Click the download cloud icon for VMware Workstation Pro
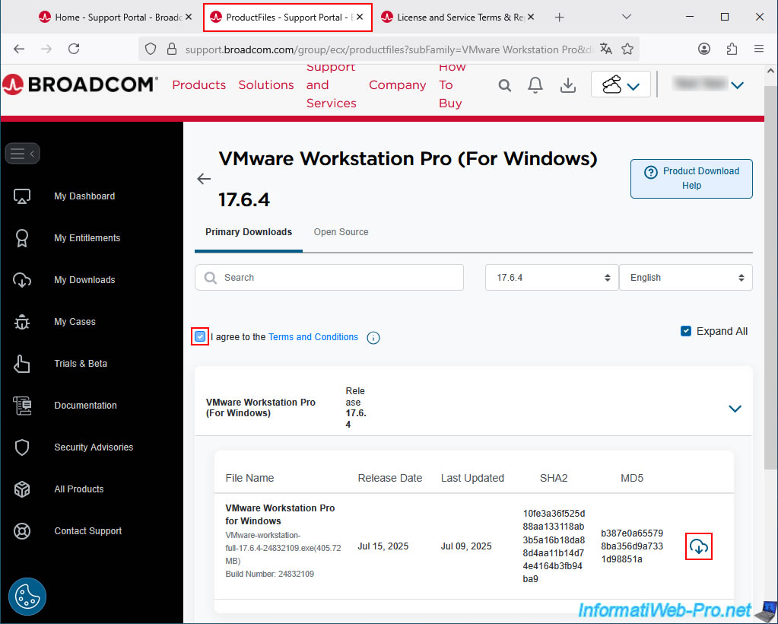This screenshot has width=778, height=624. click(x=698, y=546)
